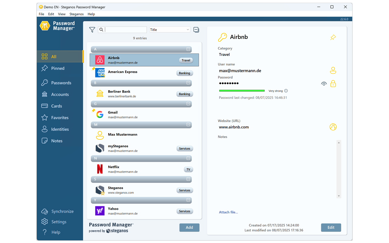The height and width of the screenshot is (243, 389).
Task: Click the Travel tag on Airbnb
Action: tap(186, 60)
